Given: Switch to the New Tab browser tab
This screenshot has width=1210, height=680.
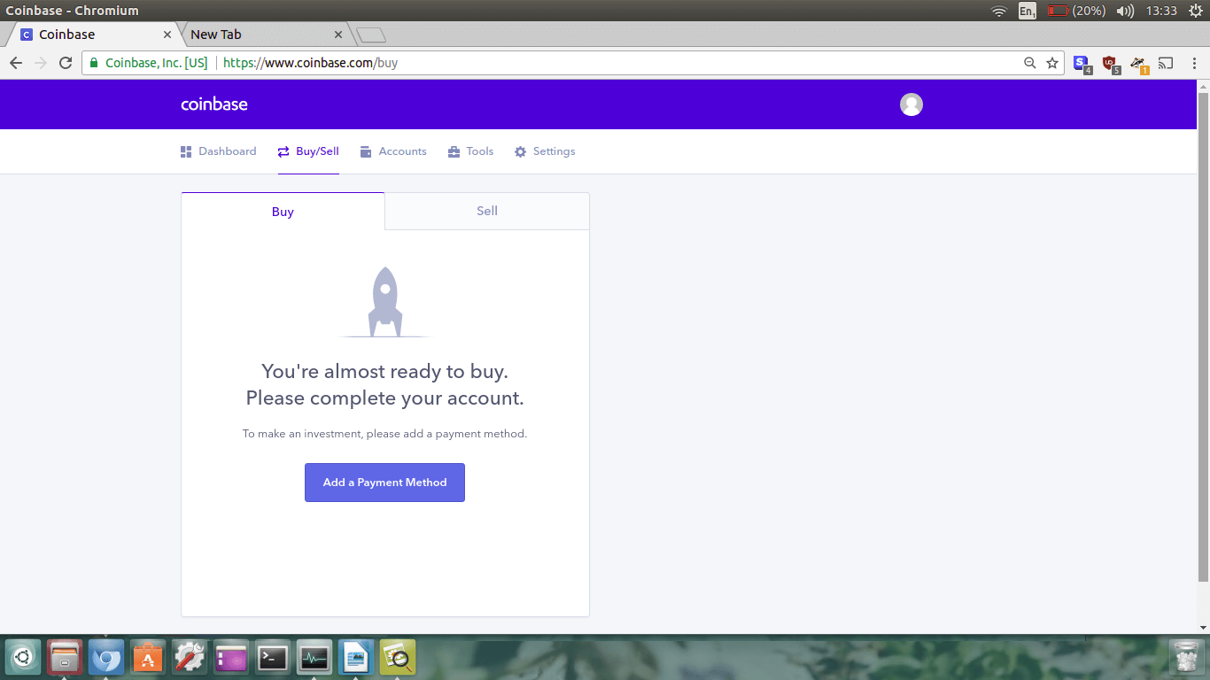Looking at the screenshot, I should point(264,35).
